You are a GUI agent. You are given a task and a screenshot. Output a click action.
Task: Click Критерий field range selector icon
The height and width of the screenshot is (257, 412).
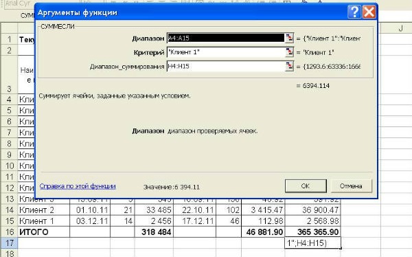click(289, 52)
